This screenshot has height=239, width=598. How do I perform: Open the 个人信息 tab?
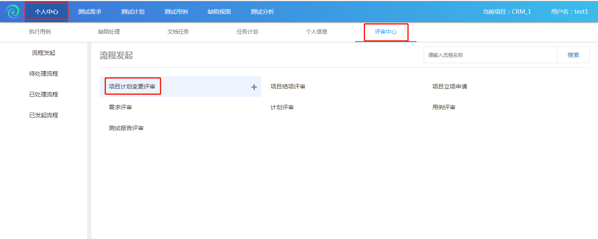tap(316, 32)
